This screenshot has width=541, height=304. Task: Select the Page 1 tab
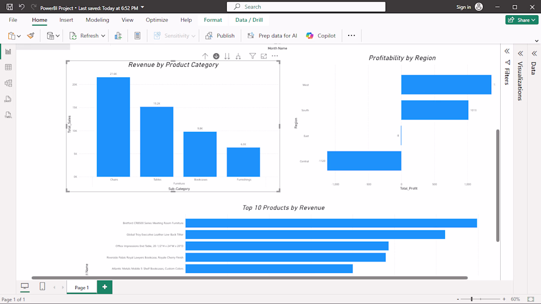[x=82, y=287]
